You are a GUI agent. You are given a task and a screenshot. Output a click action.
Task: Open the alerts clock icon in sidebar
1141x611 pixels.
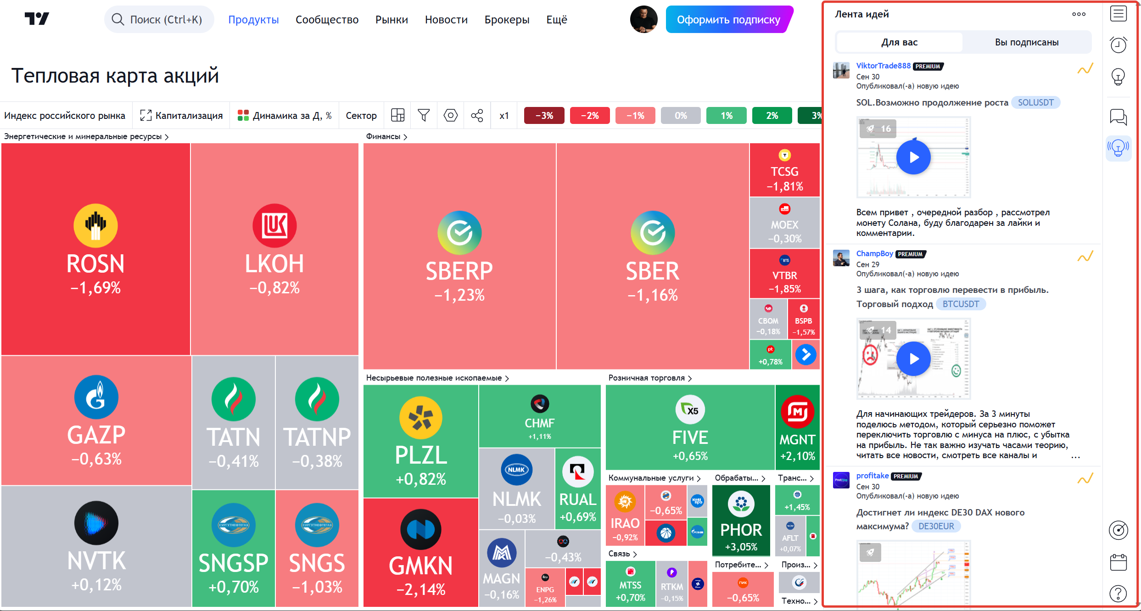point(1118,45)
